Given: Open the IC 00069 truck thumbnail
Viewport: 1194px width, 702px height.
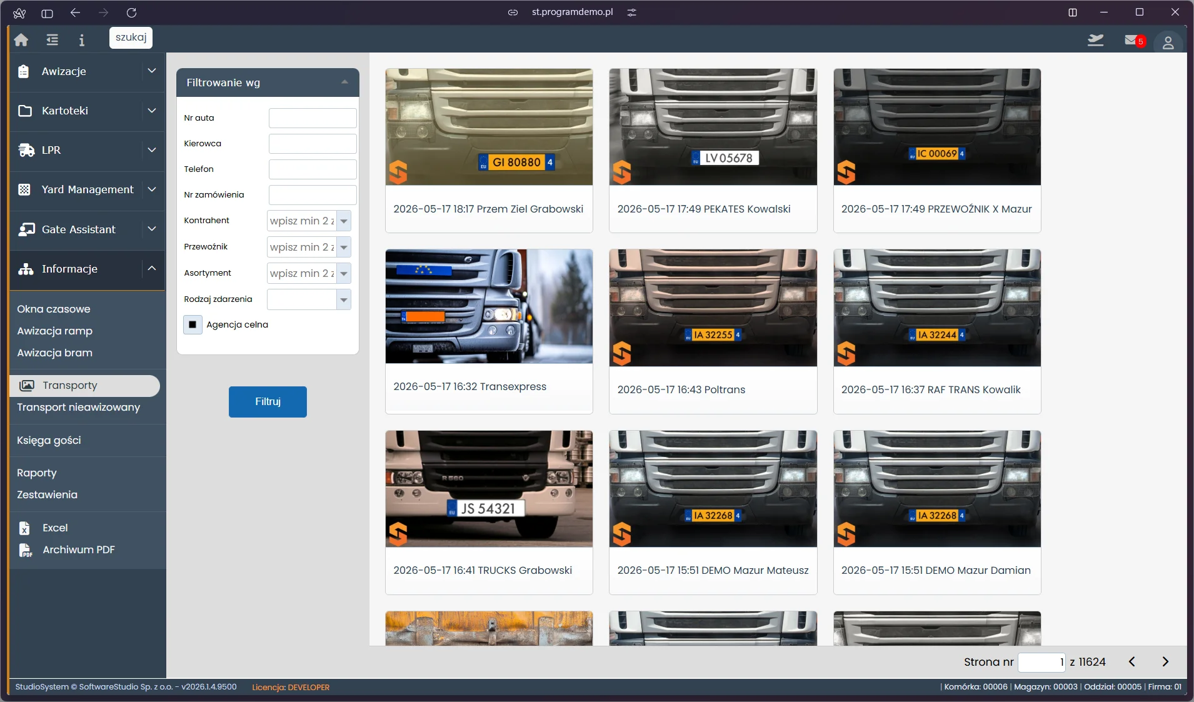Looking at the screenshot, I should 937,127.
